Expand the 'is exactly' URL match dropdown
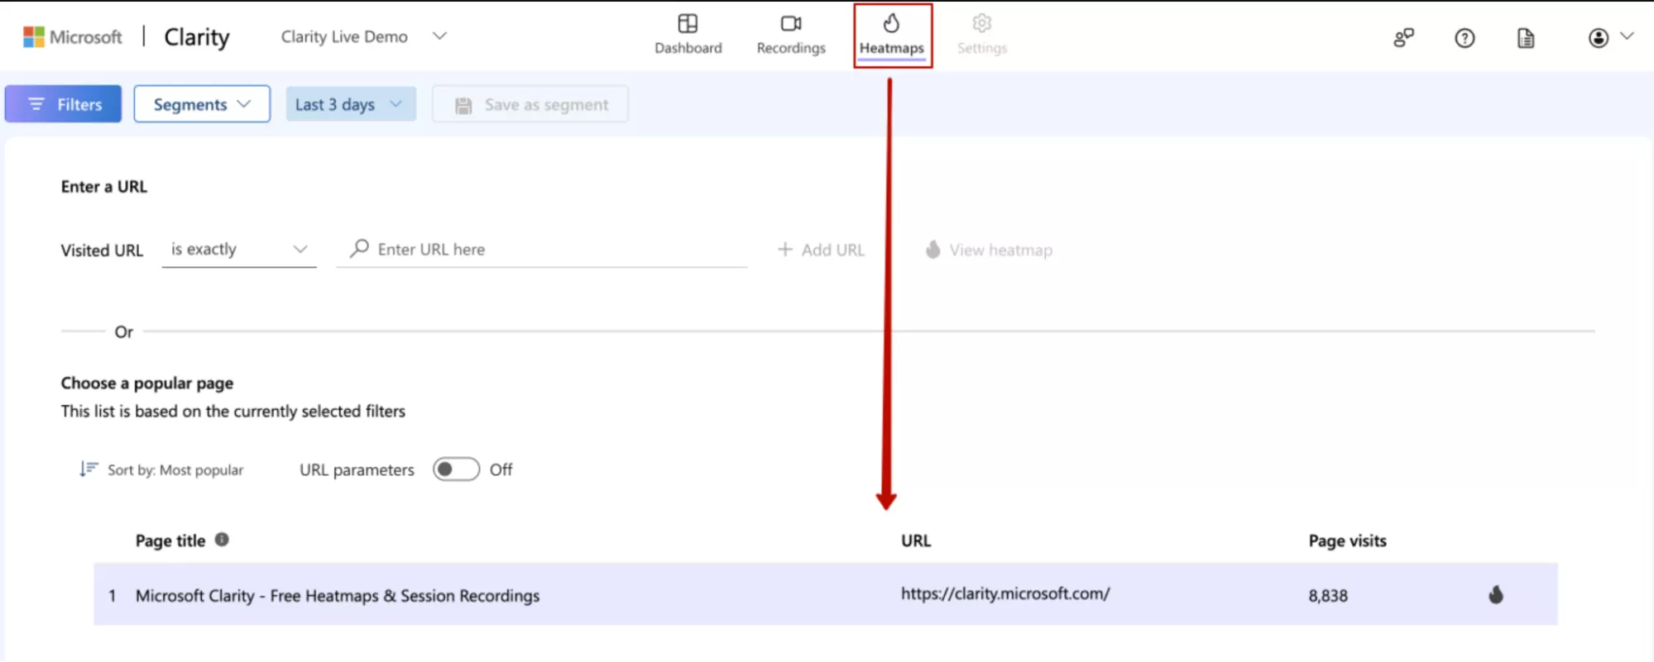The width and height of the screenshot is (1654, 662). pos(239,250)
